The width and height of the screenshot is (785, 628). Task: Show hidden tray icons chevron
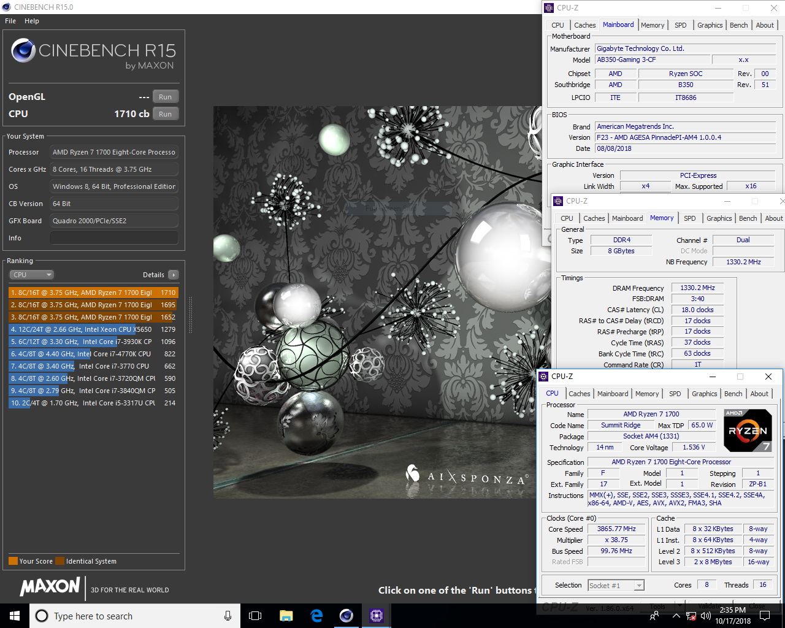[676, 616]
